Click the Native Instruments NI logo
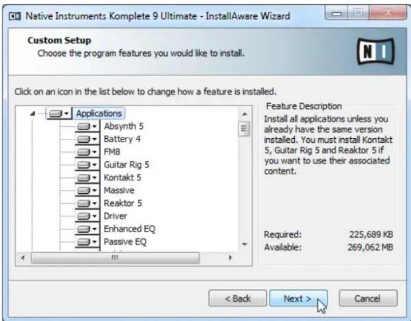411x321 pixels. [376, 52]
